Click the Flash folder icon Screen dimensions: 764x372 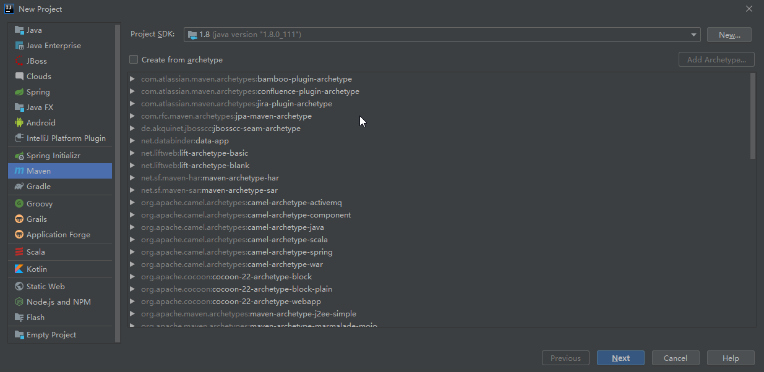pos(19,317)
